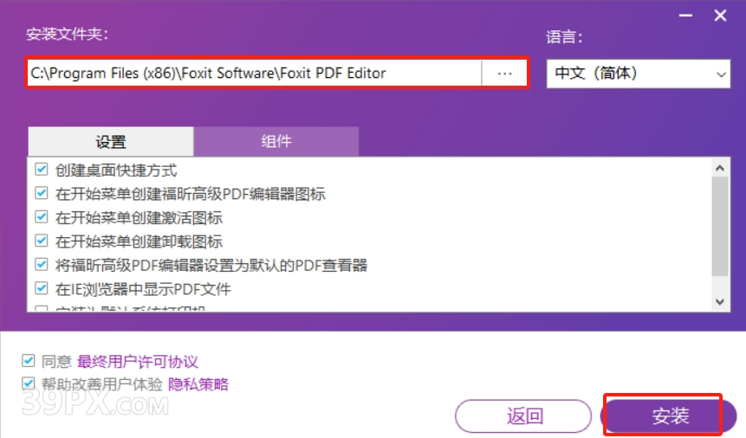This screenshot has height=438, width=746.
Task: Toggle 在开始菜单创建激活图标 checkbox
Action: click(x=42, y=217)
